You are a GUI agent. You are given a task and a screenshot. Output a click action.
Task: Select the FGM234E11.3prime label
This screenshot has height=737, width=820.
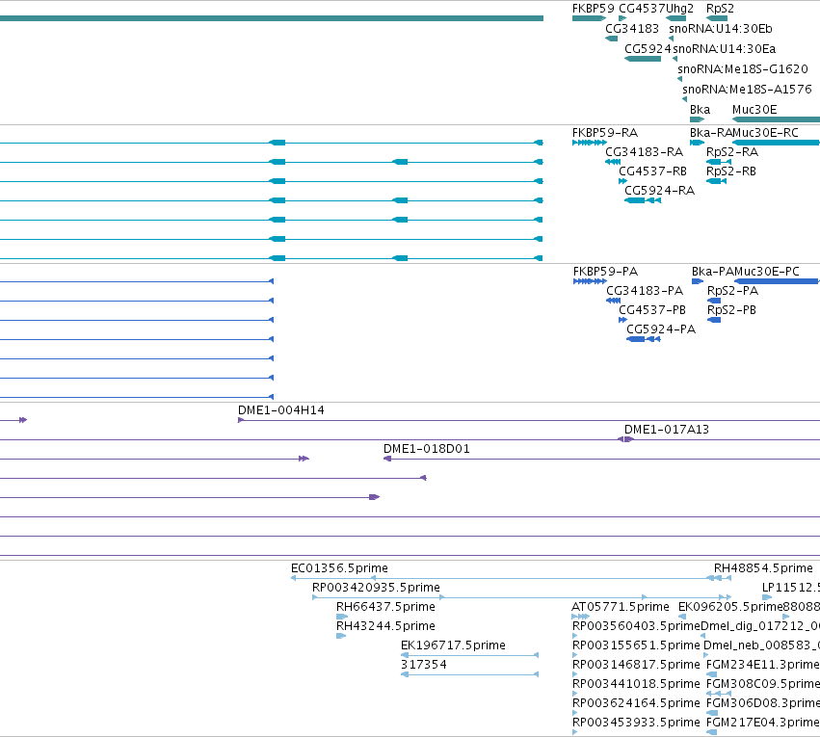pyautogui.click(x=763, y=666)
